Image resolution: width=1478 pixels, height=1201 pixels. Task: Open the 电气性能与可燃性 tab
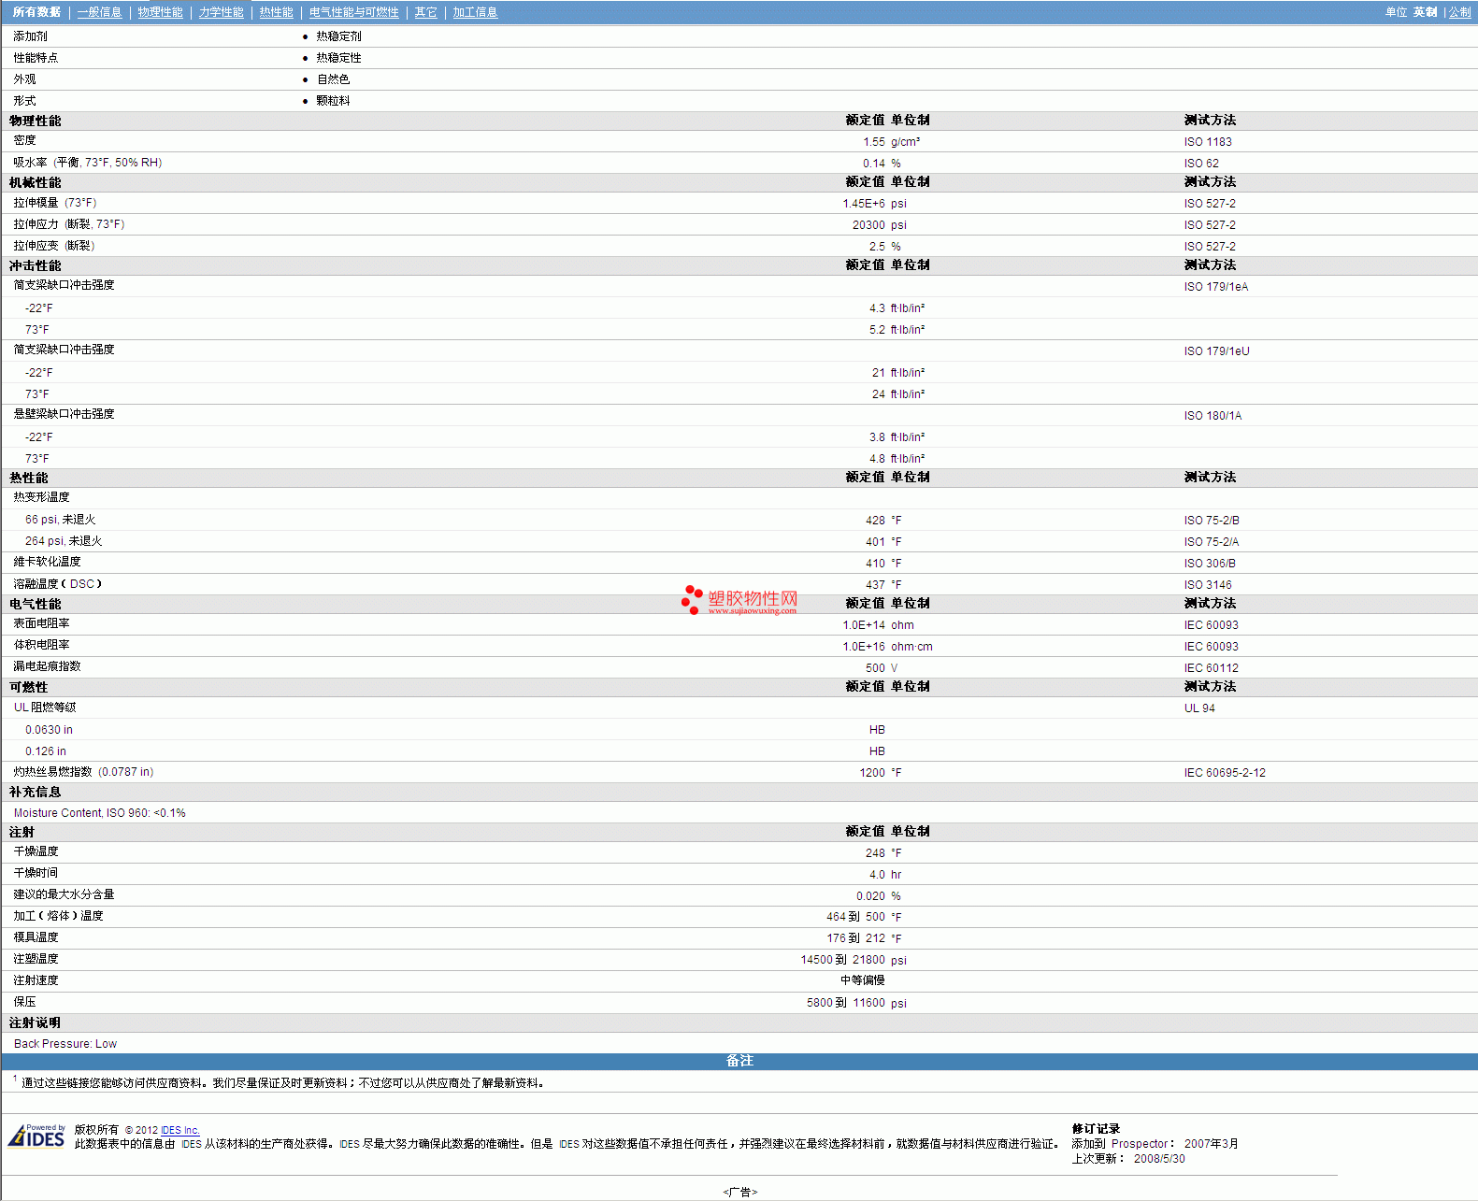pos(353,12)
